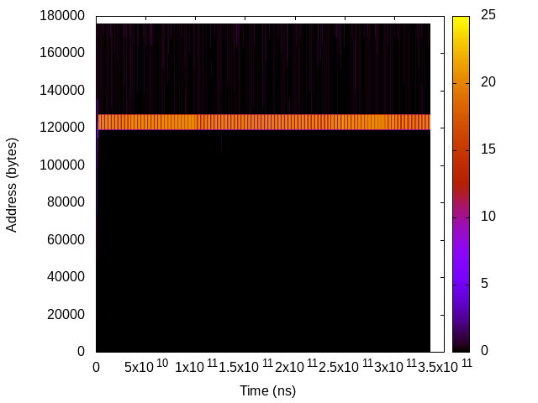Click the colorbar tick label 25
The height and width of the screenshot is (403, 538).
[x=488, y=15]
